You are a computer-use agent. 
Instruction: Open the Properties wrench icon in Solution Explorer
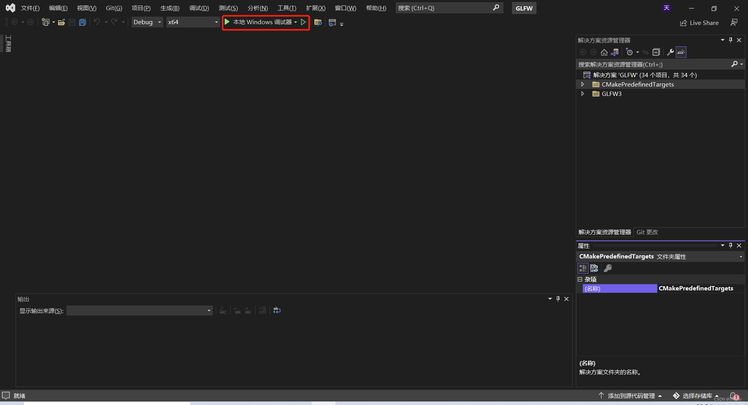click(670, 52)
